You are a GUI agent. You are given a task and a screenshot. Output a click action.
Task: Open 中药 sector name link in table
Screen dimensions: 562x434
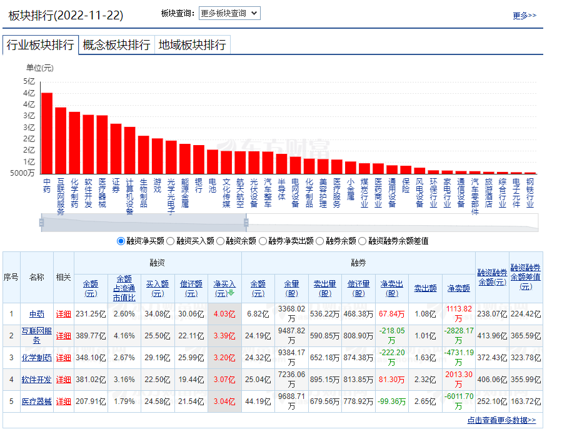(37, 314)
